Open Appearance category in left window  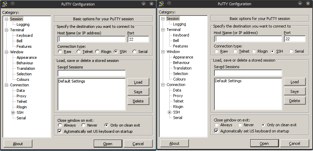point(27,57)
